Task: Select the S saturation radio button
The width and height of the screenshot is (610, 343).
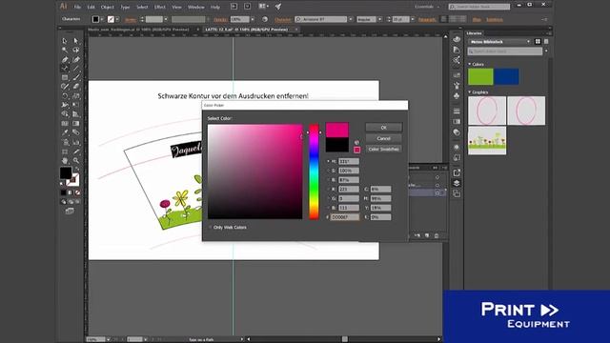Action: [x=328, y=171]
